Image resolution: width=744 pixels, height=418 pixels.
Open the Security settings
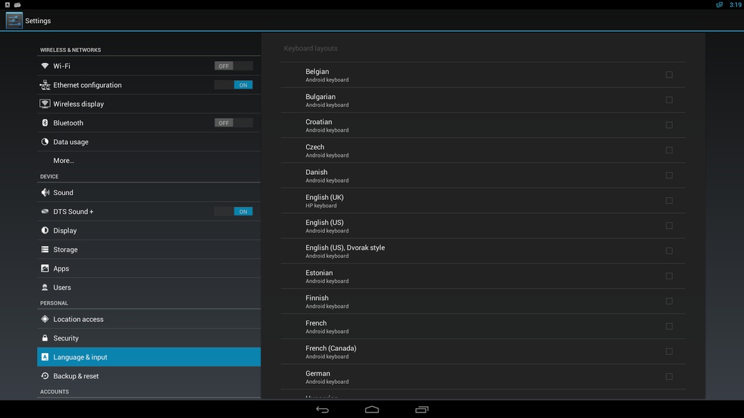tap(149, 338)
